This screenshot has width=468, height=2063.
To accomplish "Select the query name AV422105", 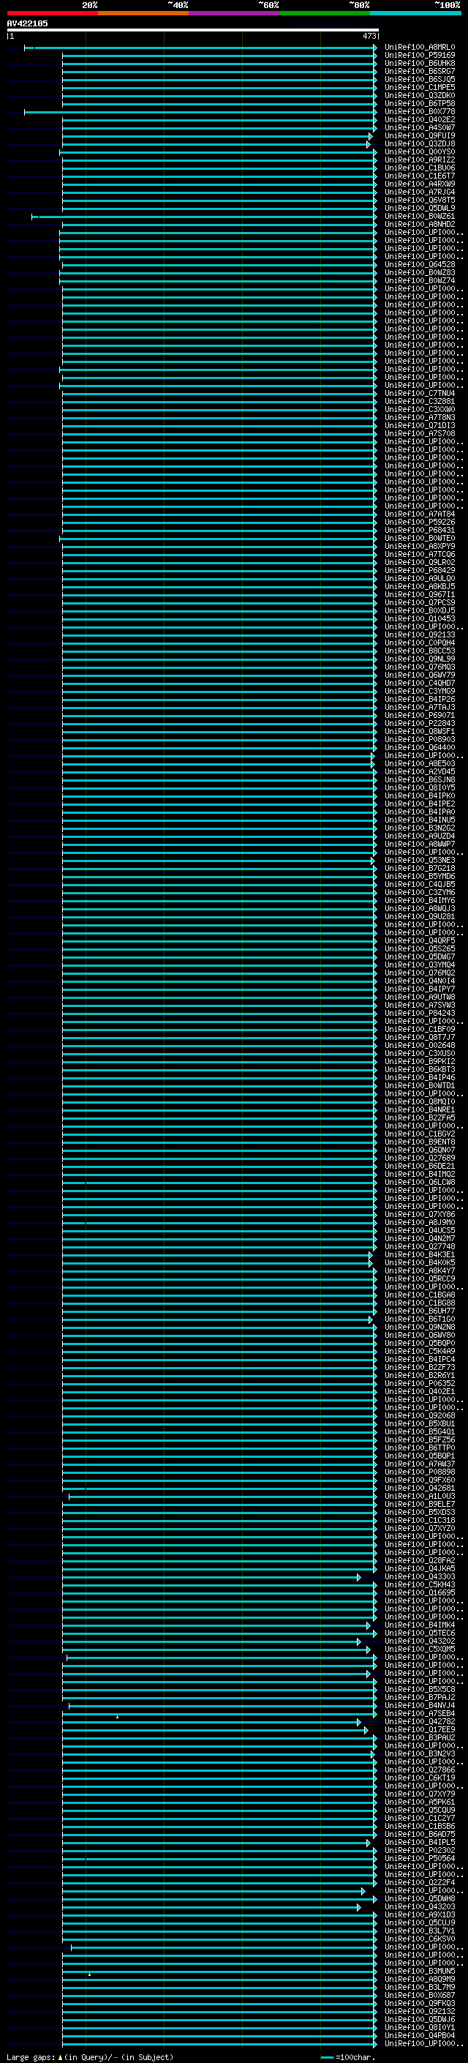I will (x=27, y=23).
